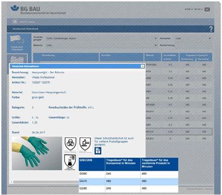The height and width of the screenshot is (195, 222).
Task: Close the Handschuh-Informationen dialog
Action: [x=142, y=66]
